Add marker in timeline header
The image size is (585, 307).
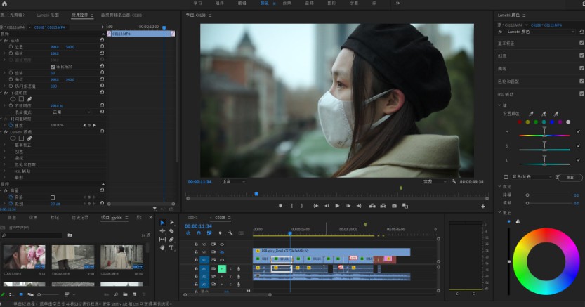pos(220,233)
